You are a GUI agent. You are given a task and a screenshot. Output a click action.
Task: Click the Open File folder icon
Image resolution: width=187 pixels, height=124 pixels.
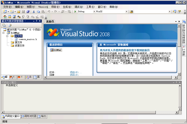coord(19,11)
